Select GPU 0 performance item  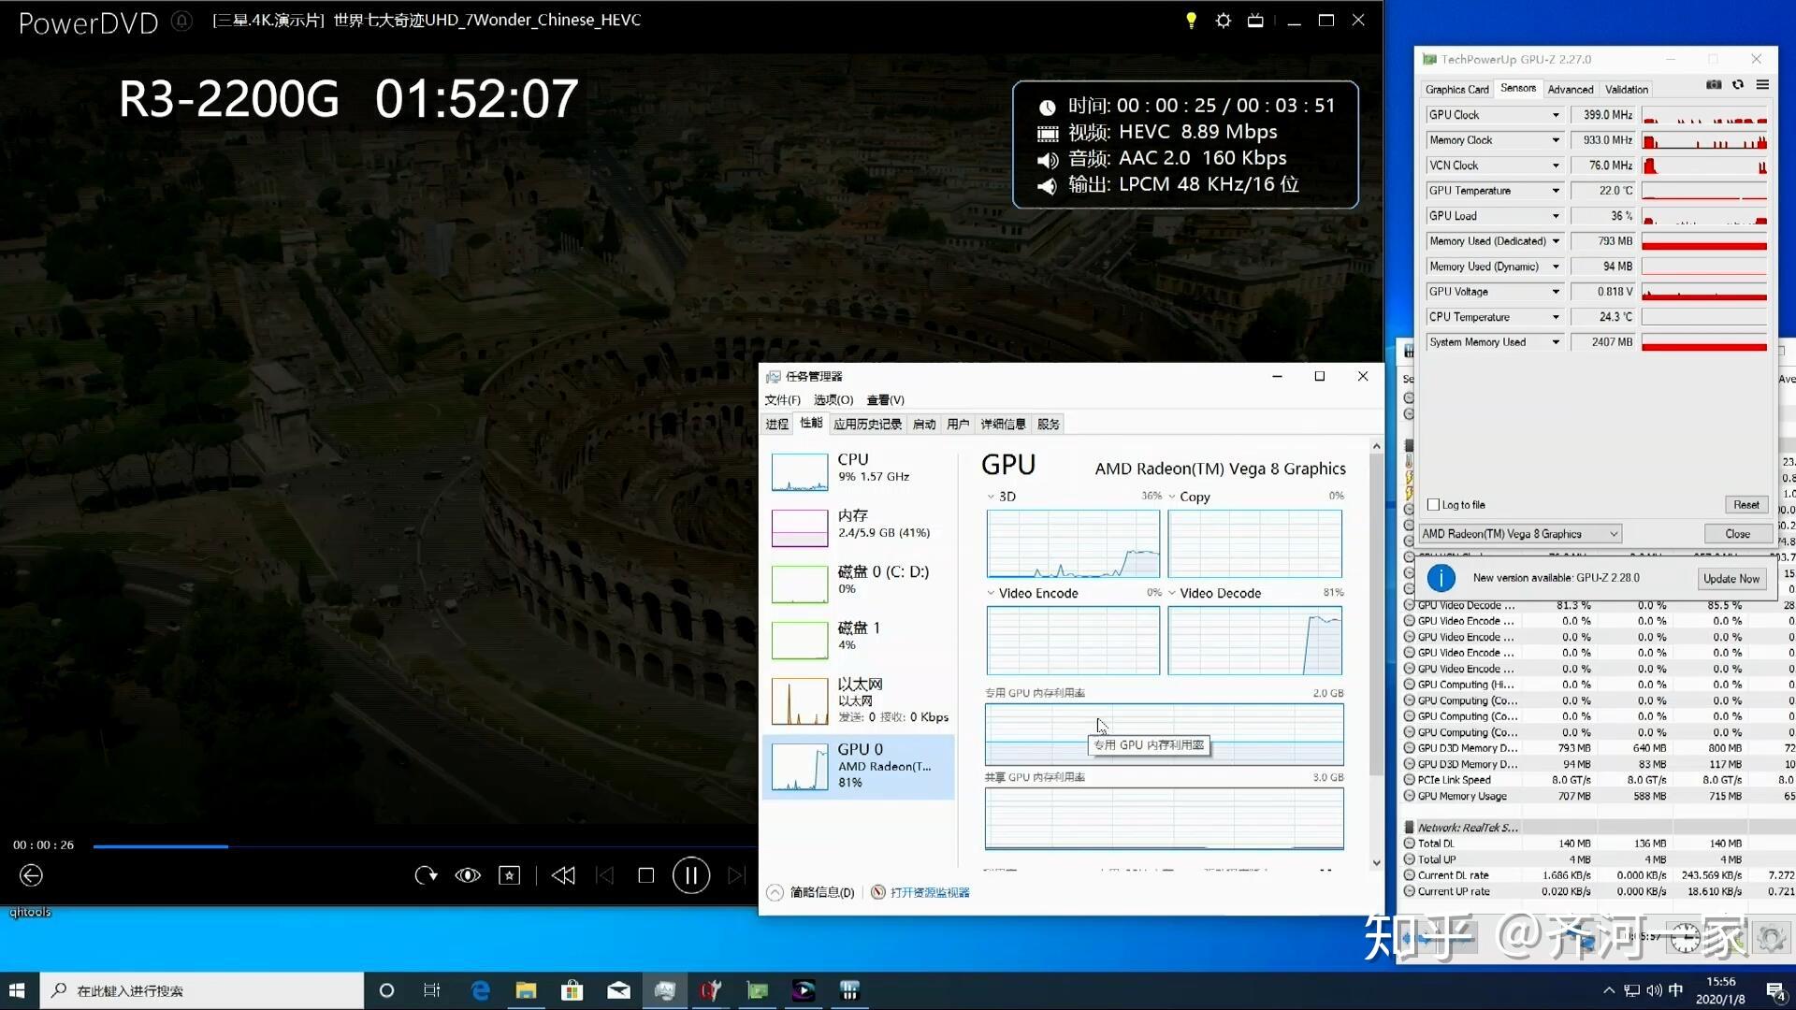pyautogui.click(x=859, y=767)
